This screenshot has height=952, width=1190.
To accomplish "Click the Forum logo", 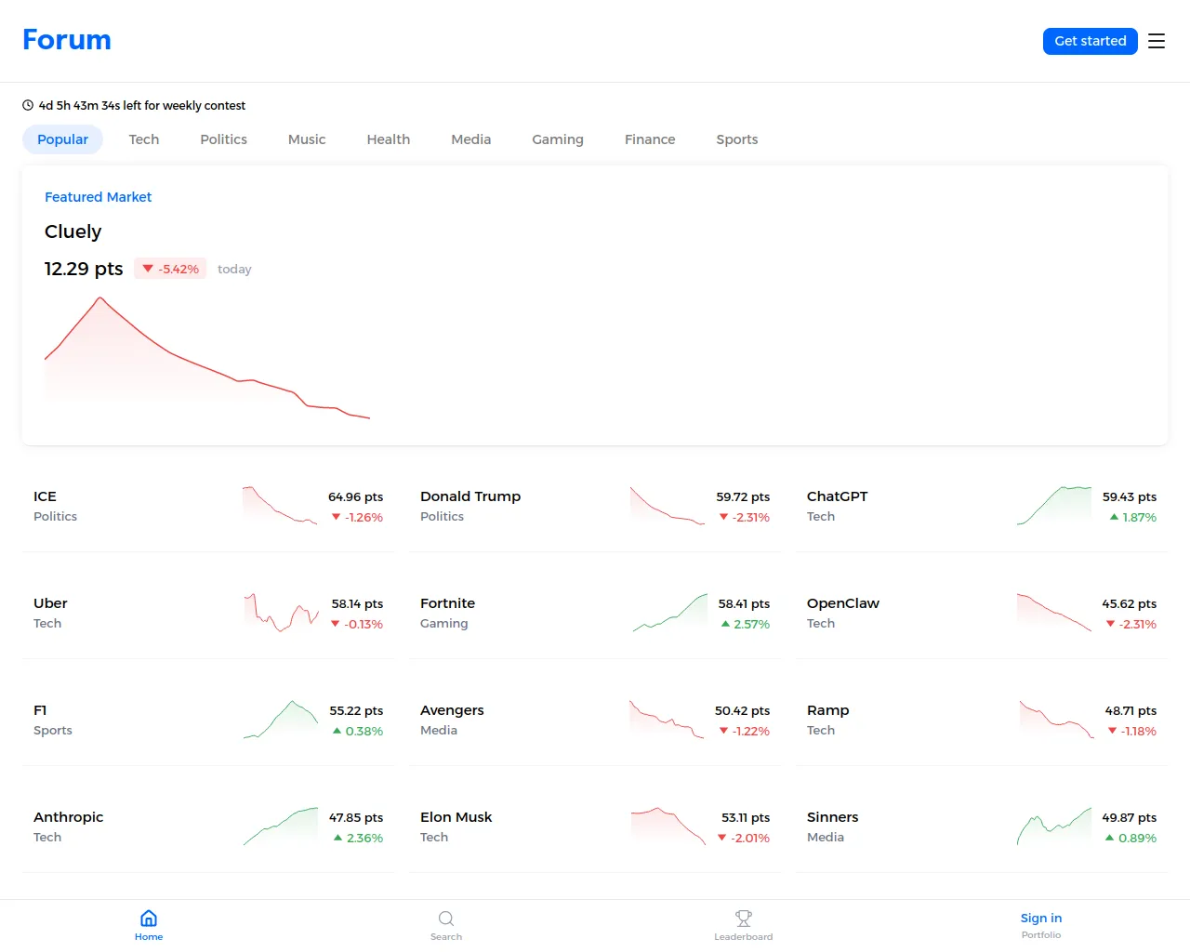I will (x=67, y=40).
